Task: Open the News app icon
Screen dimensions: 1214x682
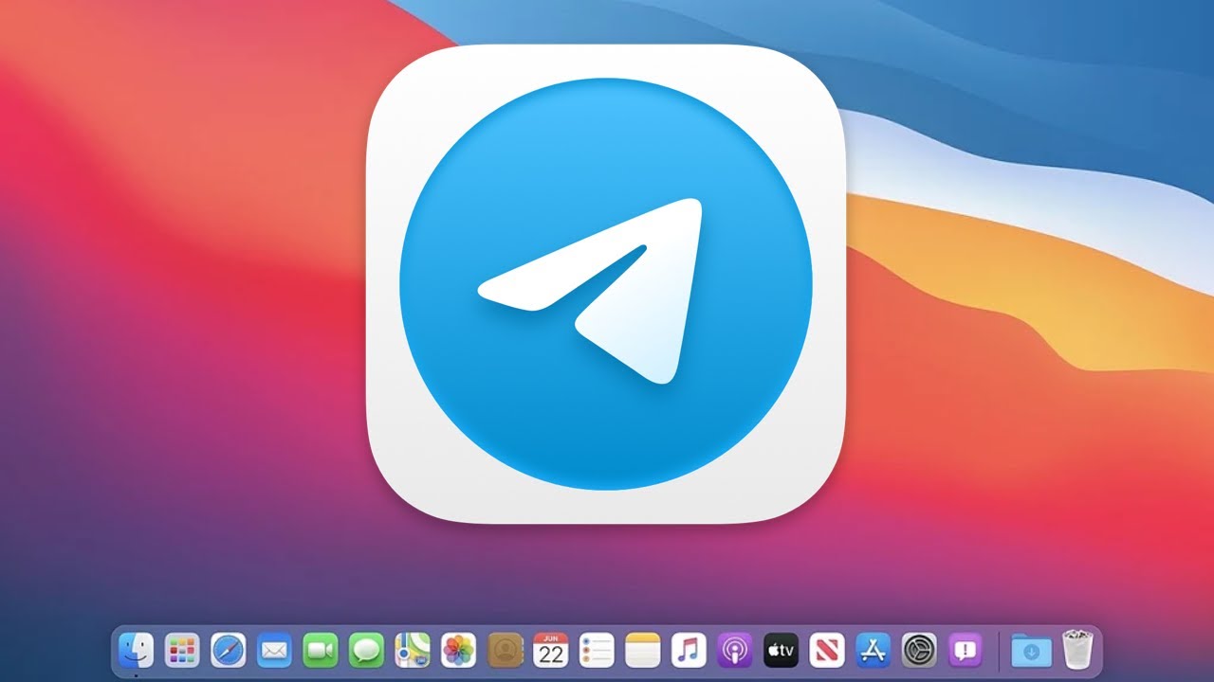Action: coord(827,650)
